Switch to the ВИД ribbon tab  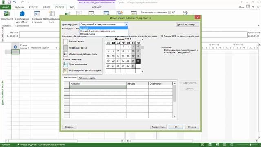(72, 7)
